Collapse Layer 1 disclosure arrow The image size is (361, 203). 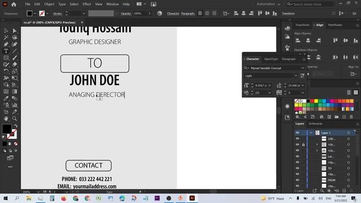pos(311,133)
